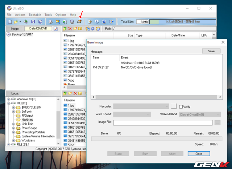Click the Burn button

coord(145,154)
